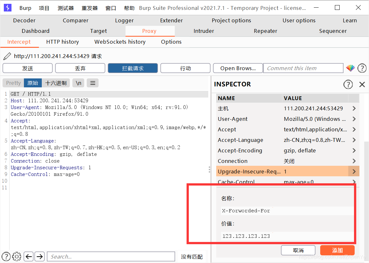The image size is (369, 263).
Task: Toggle the 拦截请求 intercept button
Action: click(x=133, y=68)
